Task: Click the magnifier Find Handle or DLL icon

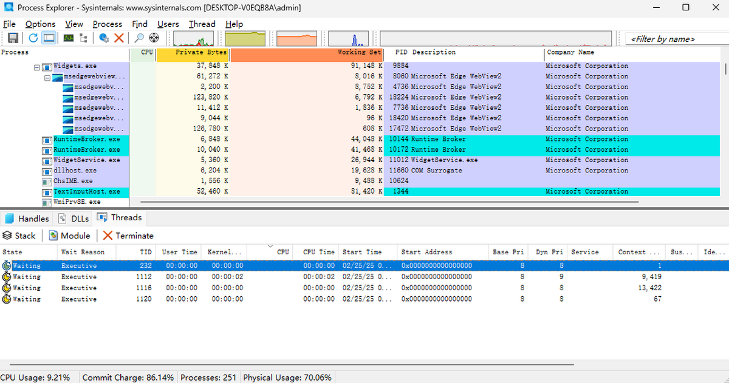Action: point(139,38)
